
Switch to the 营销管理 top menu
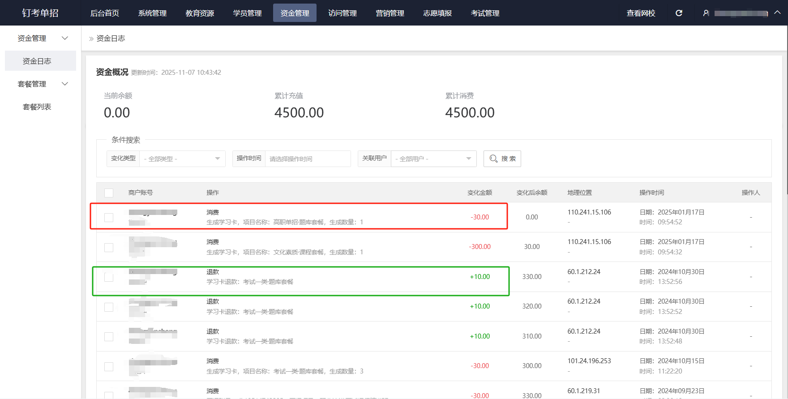click(390, 13)
